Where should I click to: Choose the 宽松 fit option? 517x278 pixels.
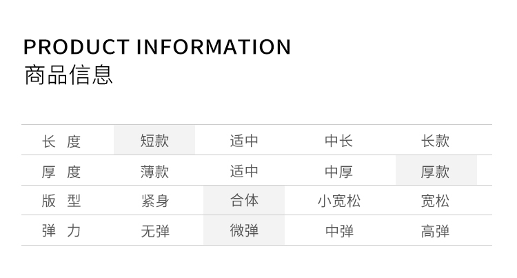point(436,201)
